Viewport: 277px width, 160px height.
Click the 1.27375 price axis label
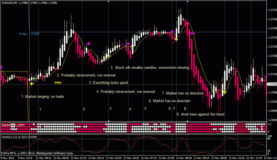(272, 10)
